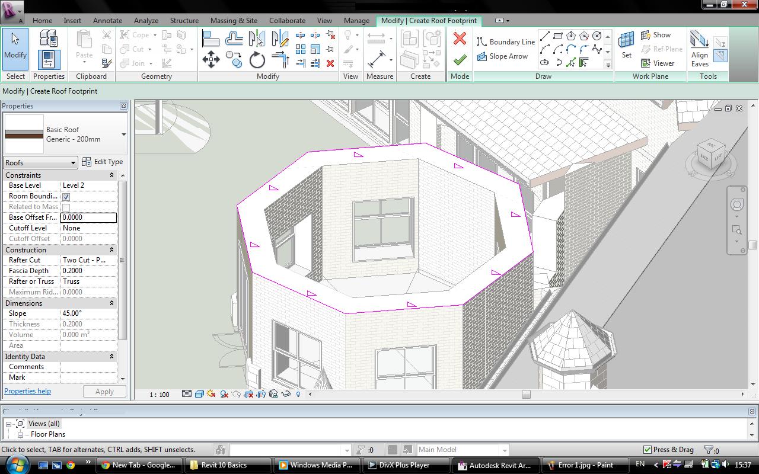Select the Rotate tool in Modify panel
Viewport: 759px width, 474px height.
[x=257, y=60]
